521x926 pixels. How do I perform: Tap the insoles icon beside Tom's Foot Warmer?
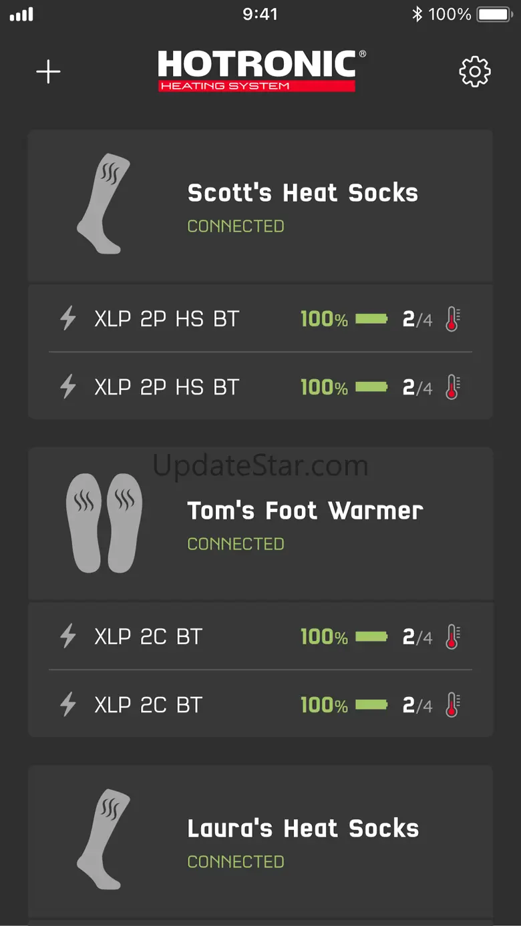(104, 523)
